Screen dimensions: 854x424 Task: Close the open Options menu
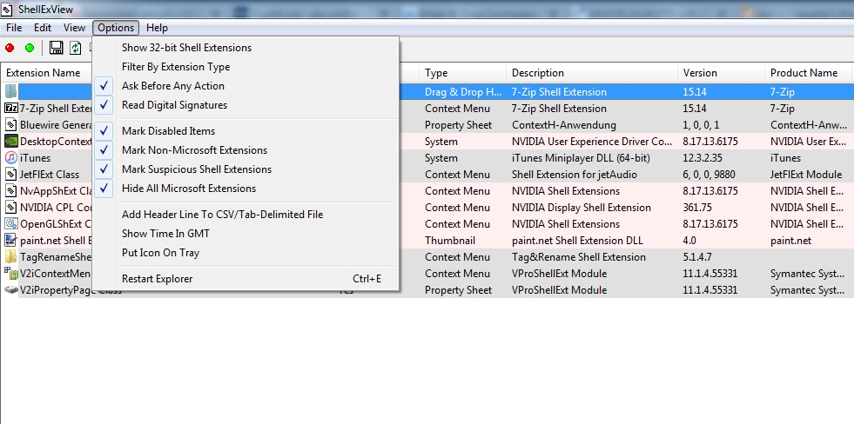tap(116, 28)
